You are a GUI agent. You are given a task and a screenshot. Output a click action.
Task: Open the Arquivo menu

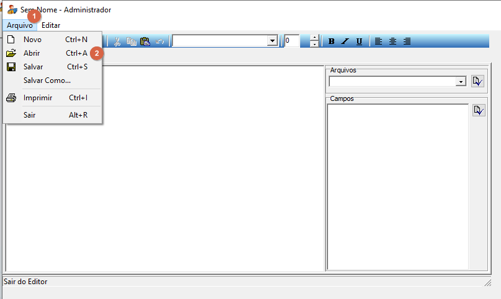click(20, 25)
